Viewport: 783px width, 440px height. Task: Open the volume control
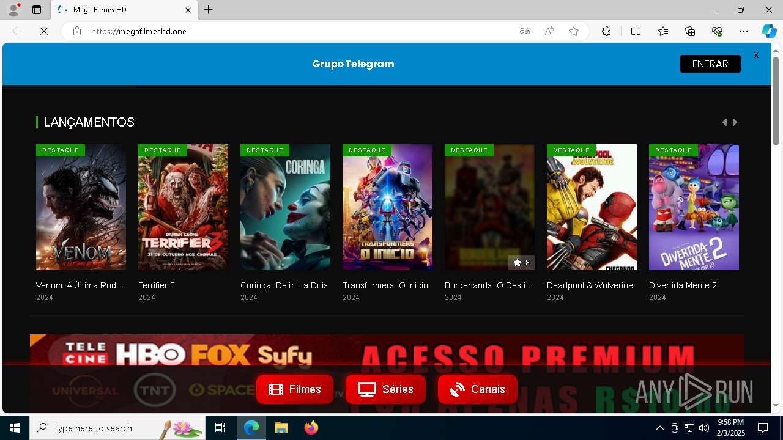[704, 428]
